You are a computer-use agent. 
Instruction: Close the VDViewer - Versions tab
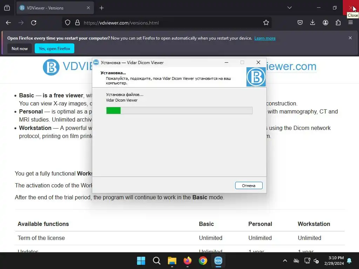pyautogui.click(x=88, y=8)
